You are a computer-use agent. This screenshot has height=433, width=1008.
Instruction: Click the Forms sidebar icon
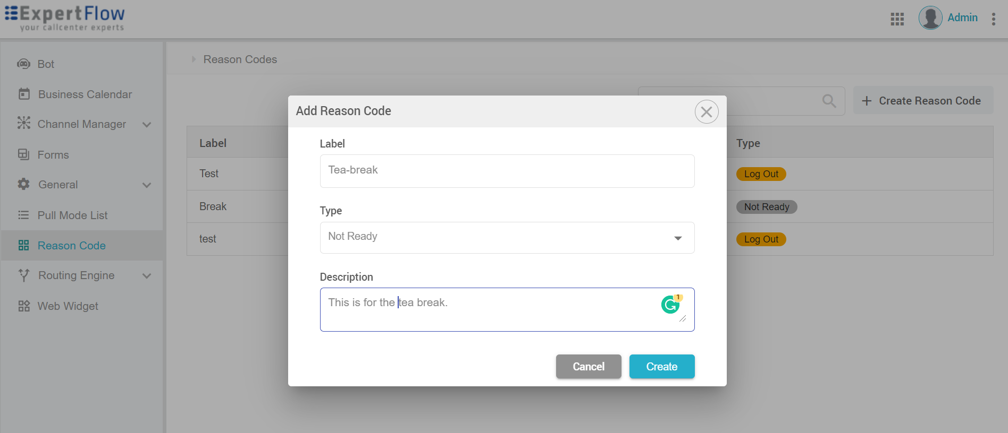(23, 154)
